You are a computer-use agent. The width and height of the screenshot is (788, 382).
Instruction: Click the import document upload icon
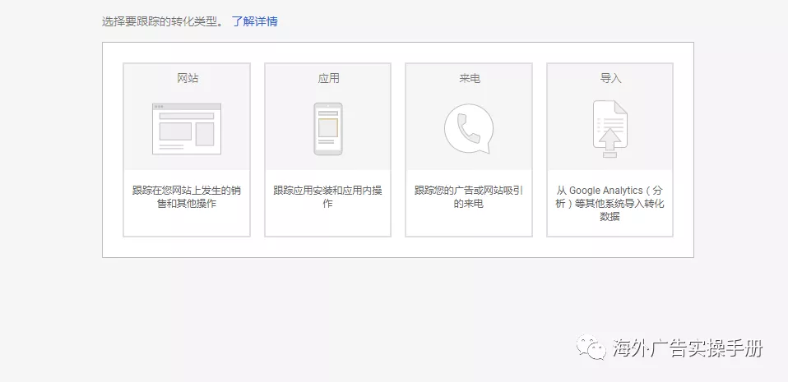[x=610, y=129]
